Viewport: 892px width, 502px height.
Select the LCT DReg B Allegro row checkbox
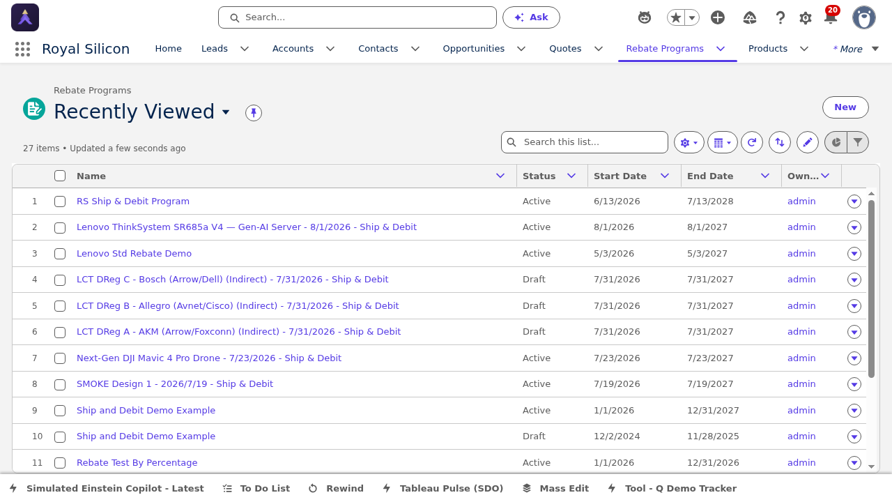coord(60,306)
